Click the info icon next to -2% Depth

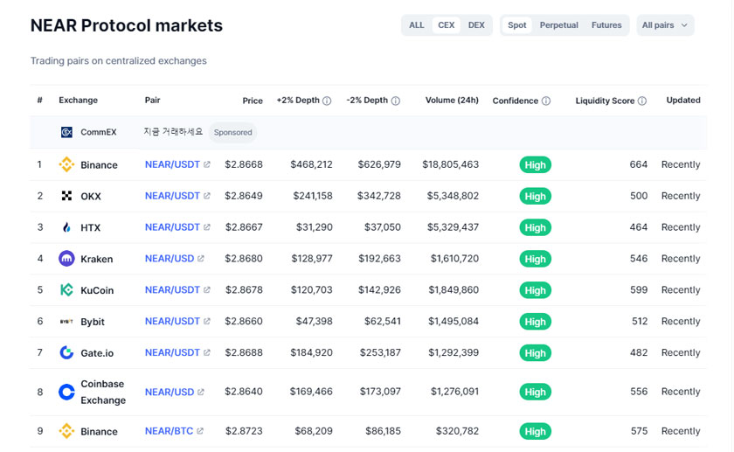(x=396, y=101)
